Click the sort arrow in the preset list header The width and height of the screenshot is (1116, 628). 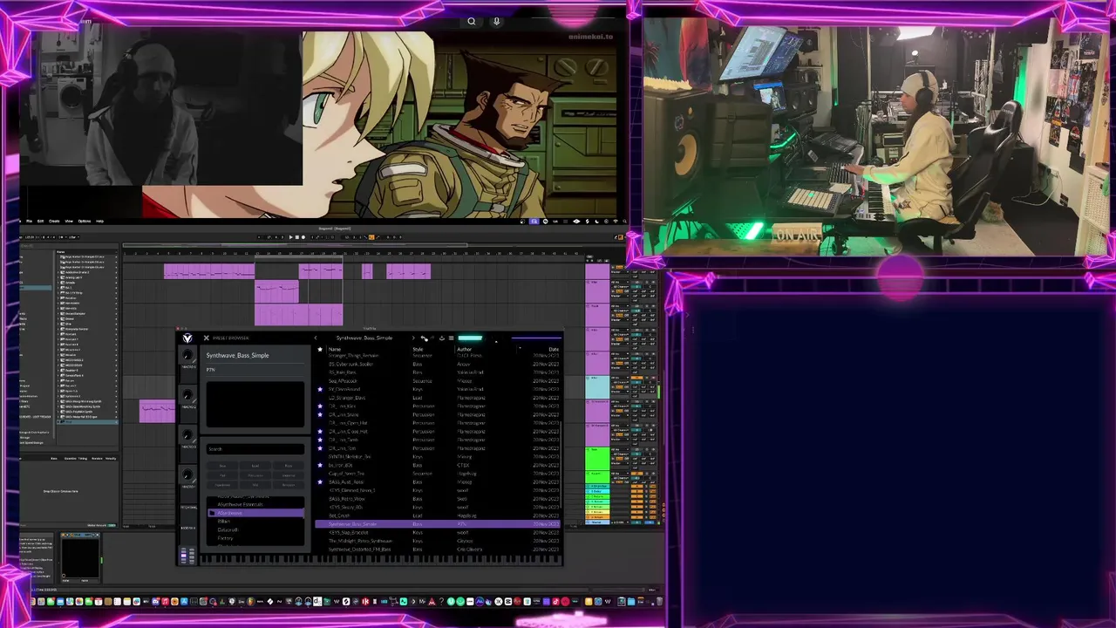521,348
